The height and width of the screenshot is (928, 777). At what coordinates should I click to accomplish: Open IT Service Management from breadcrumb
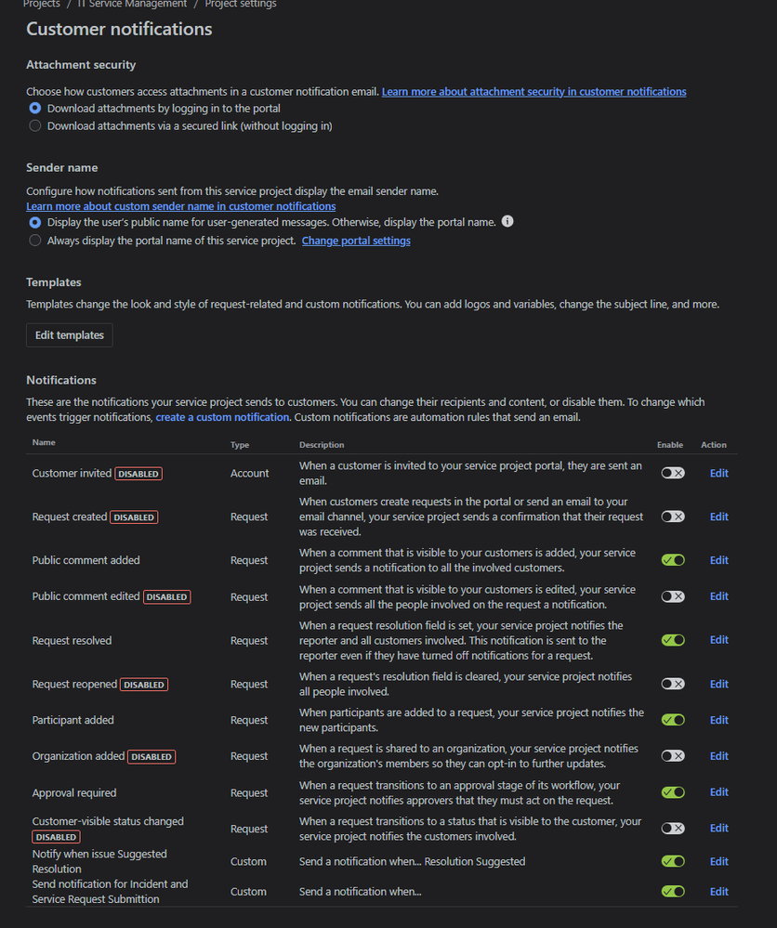130,5
